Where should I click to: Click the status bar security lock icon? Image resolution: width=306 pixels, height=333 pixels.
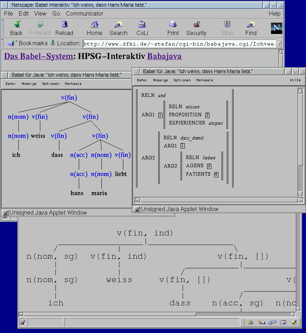23,323
